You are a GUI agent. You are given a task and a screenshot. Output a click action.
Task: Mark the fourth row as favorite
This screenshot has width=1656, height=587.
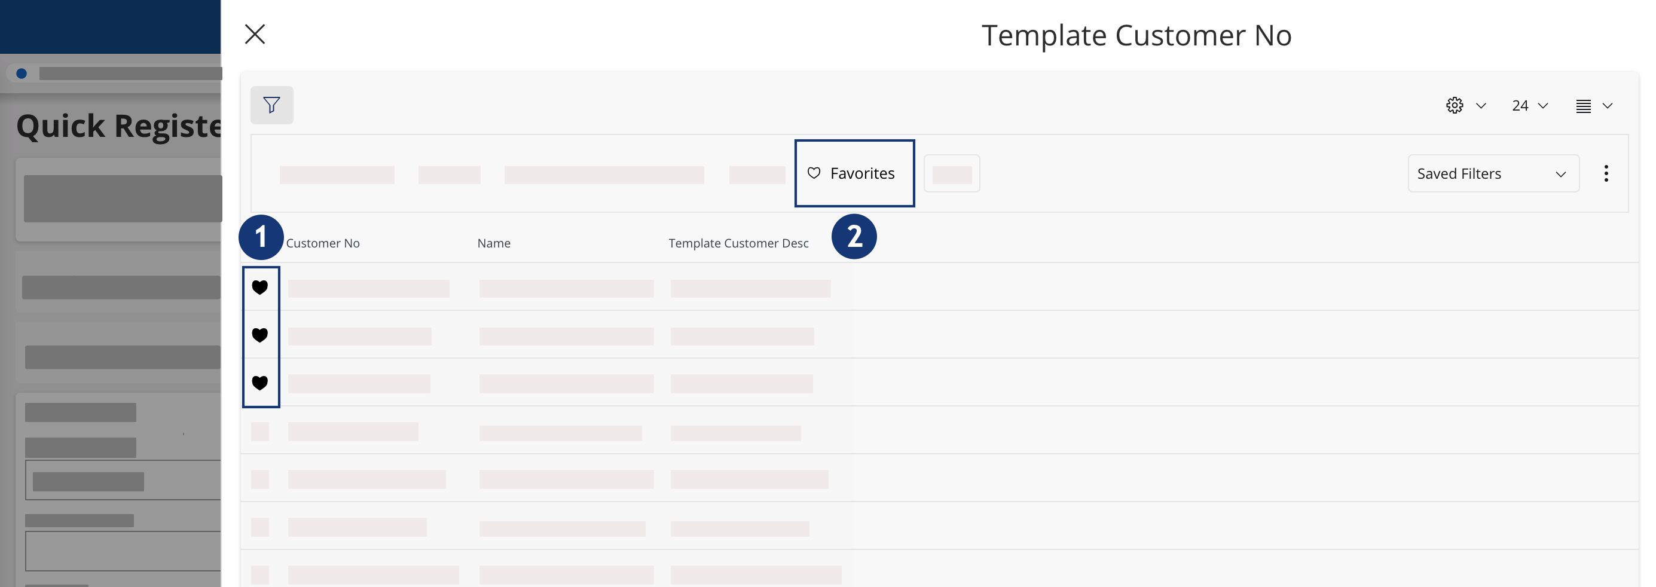259,432
